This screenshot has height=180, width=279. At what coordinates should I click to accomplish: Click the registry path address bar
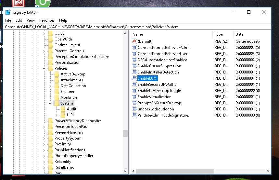coord(137,27)
